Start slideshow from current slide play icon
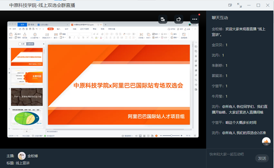Image resolution: width=274 pixels, height=168 pixels. click(35, 34)
